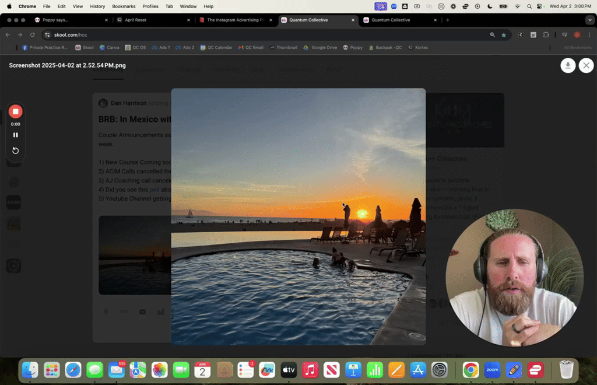Open the History menu in the menu bar

click(97, 6)
